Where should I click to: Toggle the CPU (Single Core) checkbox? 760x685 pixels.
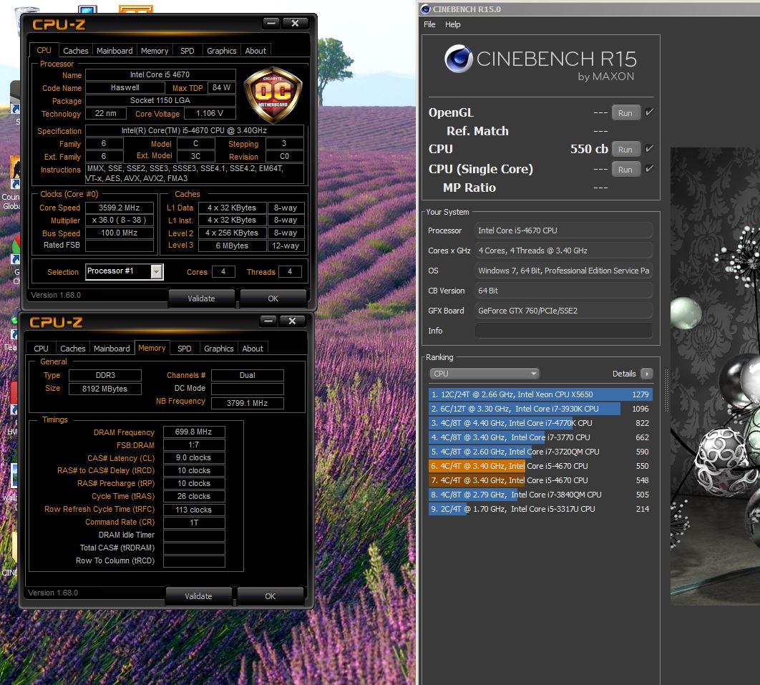[648, 169]
